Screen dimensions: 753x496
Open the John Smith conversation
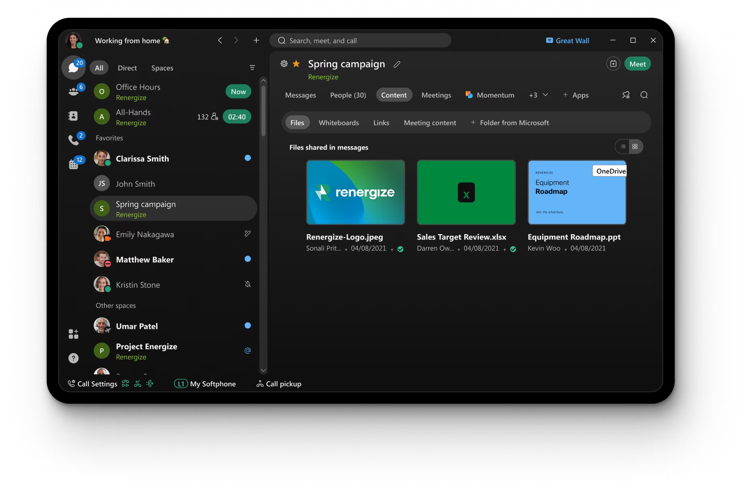pos(174,184)
